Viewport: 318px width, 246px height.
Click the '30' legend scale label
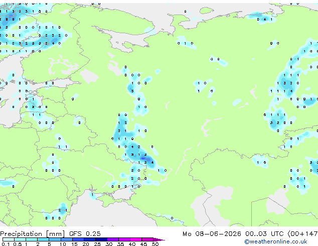tap(109, 244)
